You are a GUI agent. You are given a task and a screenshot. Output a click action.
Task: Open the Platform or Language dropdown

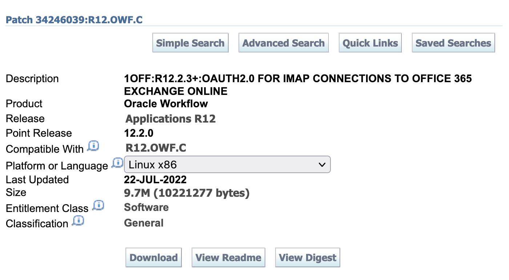pyautogui.click(x=227, y=164)
